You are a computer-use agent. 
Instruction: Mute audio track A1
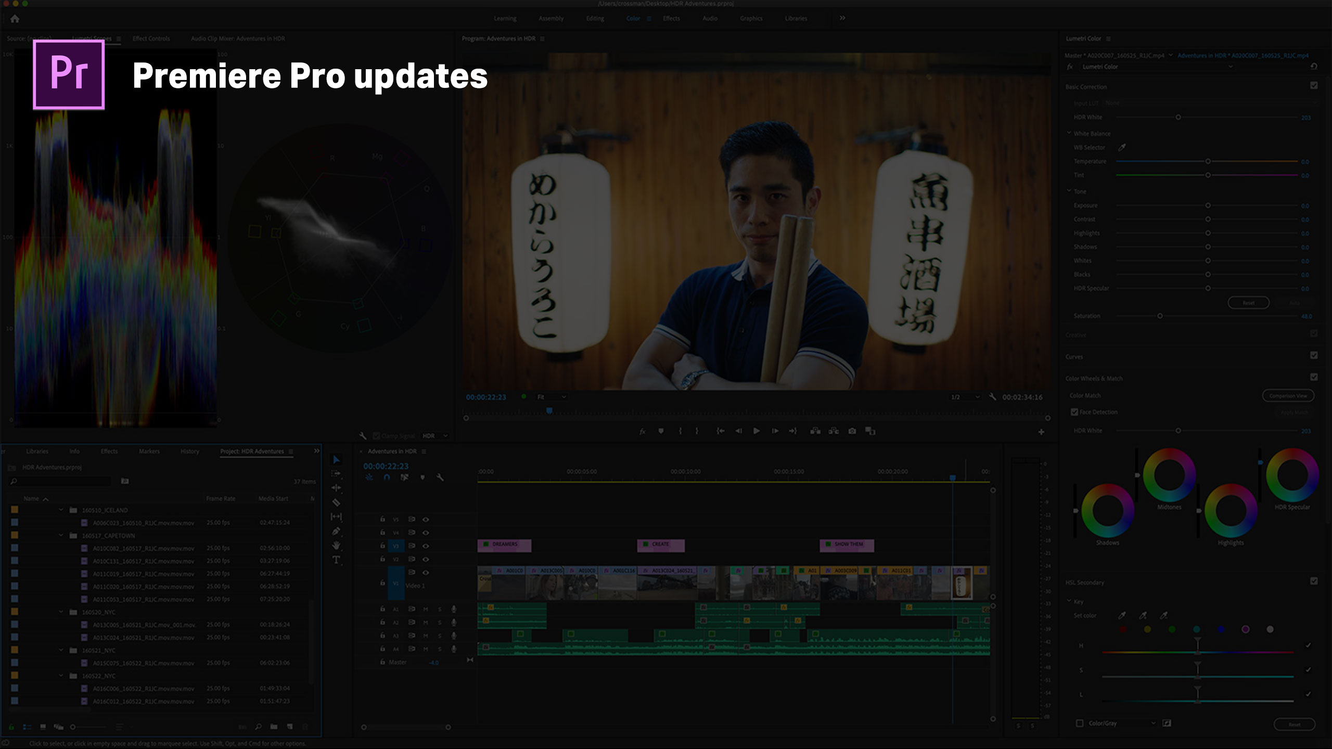(x=426, y=609)
